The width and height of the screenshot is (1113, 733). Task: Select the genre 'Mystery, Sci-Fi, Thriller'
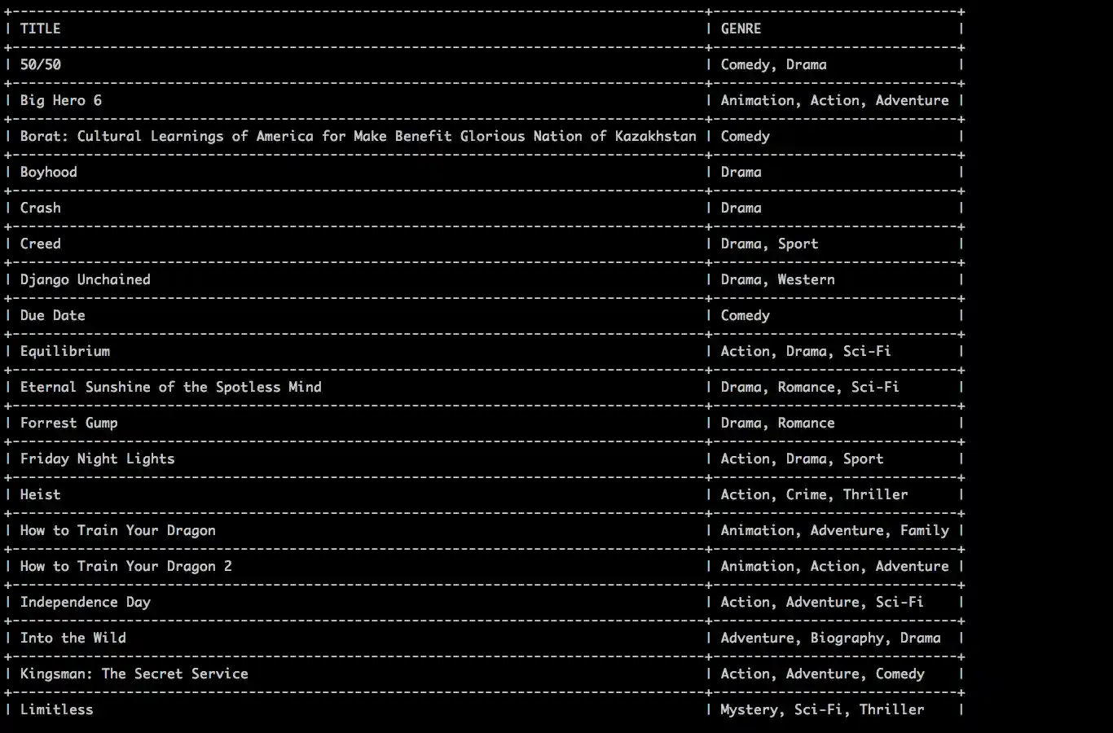(822, 709)
